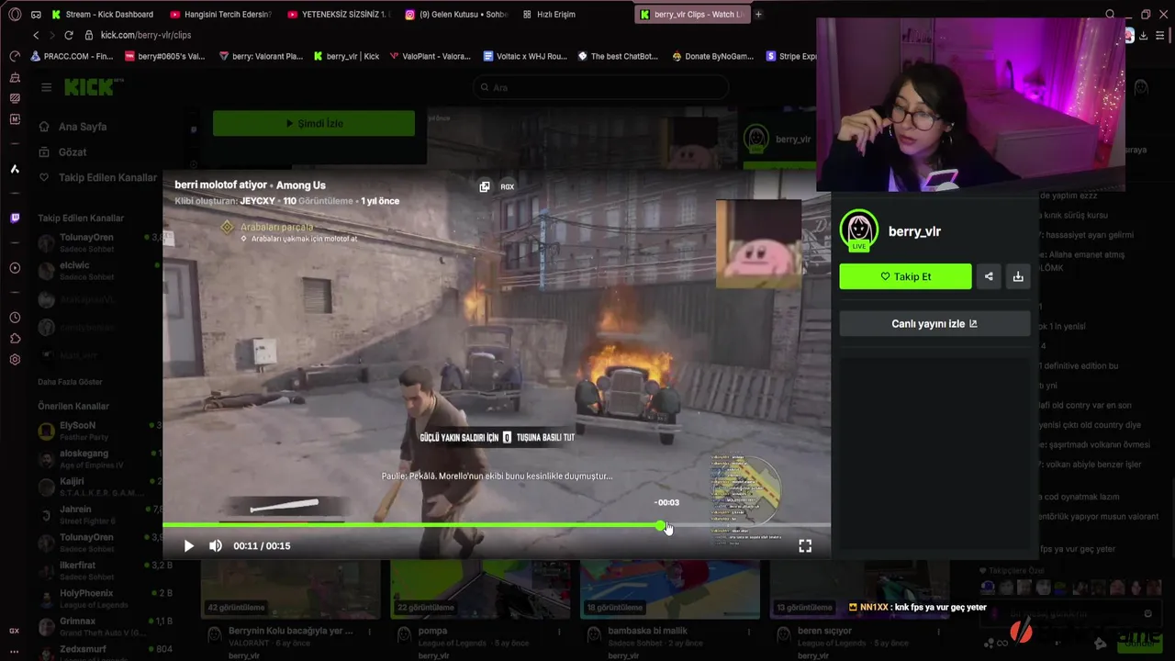Click the berry_vlr LIVE avatar
This screenshot has height=661, width=1175.
point(858,230)
